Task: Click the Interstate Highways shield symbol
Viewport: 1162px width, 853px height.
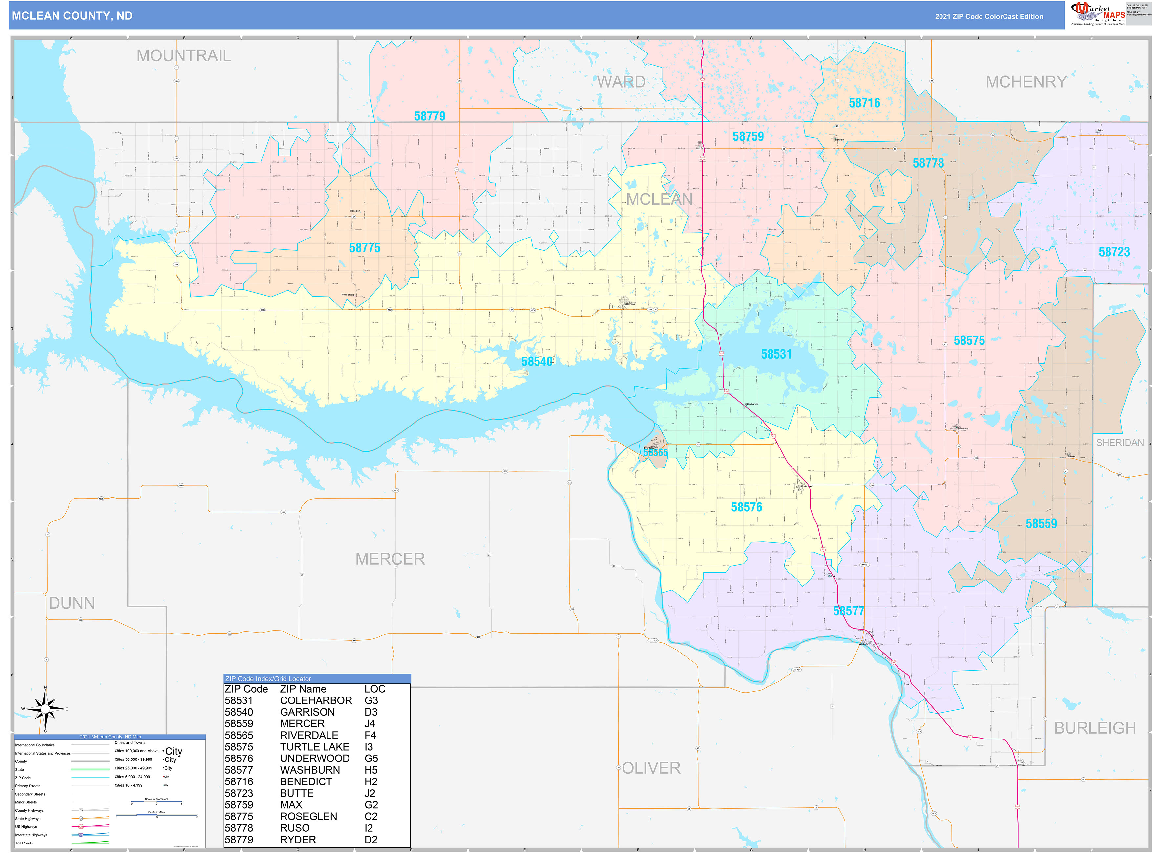Action: [x=81, y=835]
